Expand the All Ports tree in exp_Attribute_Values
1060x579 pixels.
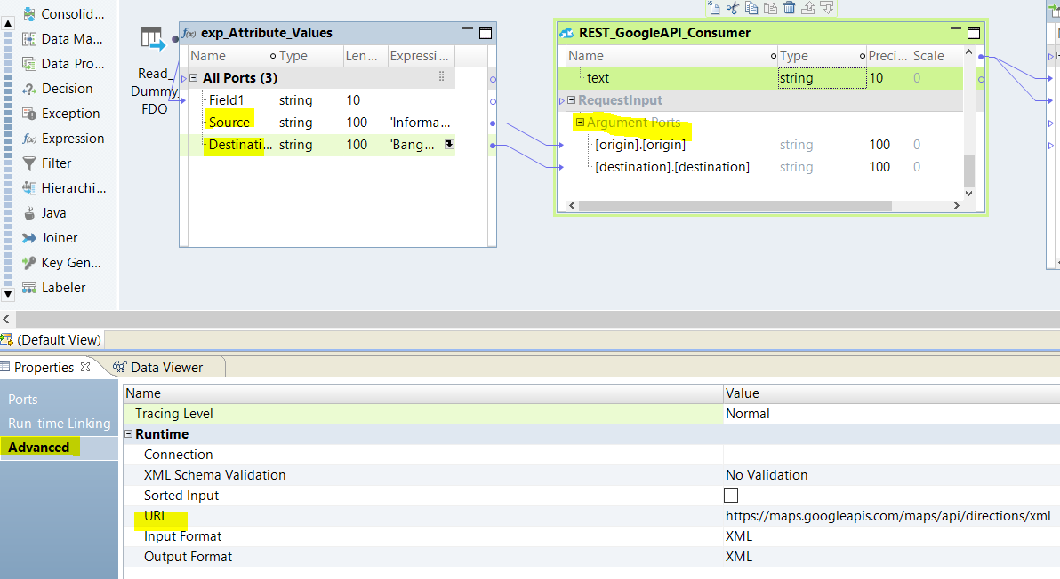194,77
